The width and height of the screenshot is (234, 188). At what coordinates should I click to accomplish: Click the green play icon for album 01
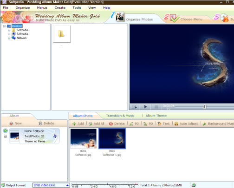click(x=6, y=131)
